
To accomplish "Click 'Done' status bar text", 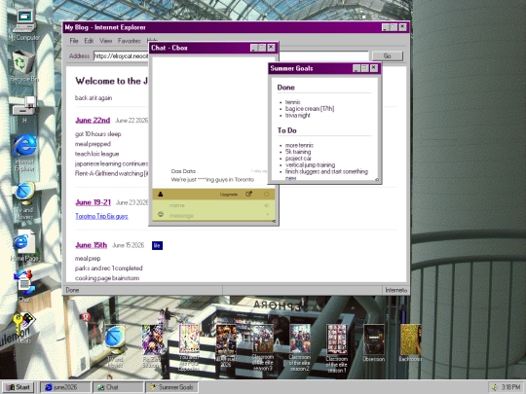I will coord(72,290).
